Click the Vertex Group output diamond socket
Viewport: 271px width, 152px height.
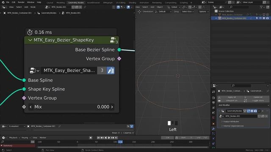click(119, 59)
